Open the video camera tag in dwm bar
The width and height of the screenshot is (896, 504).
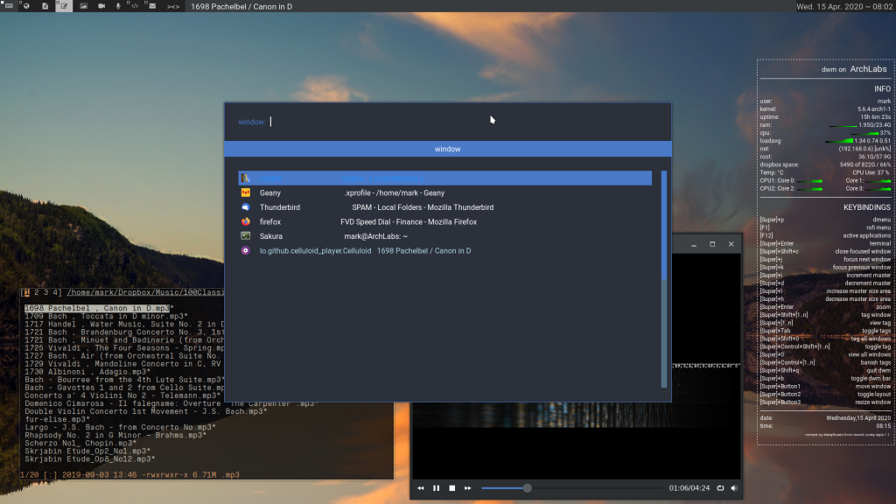click(101, 6)
